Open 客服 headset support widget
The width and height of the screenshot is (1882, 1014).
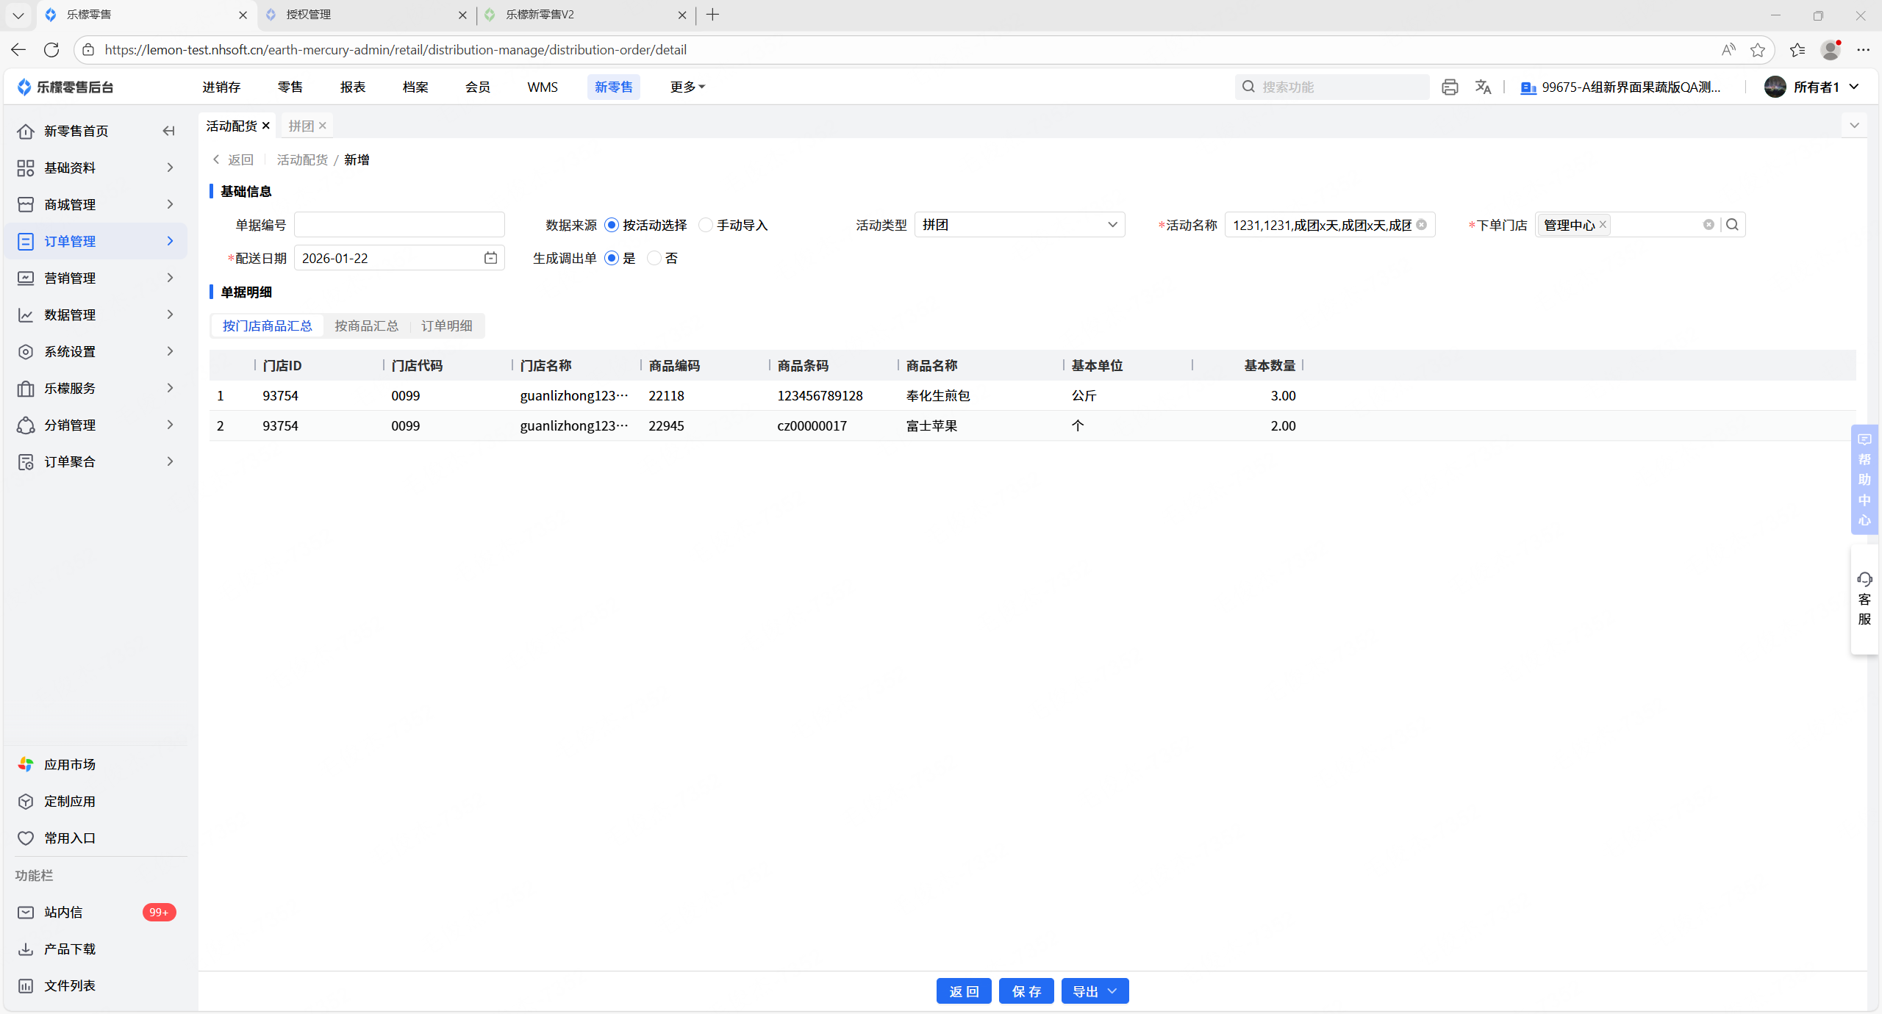[x=1864, y=598]
